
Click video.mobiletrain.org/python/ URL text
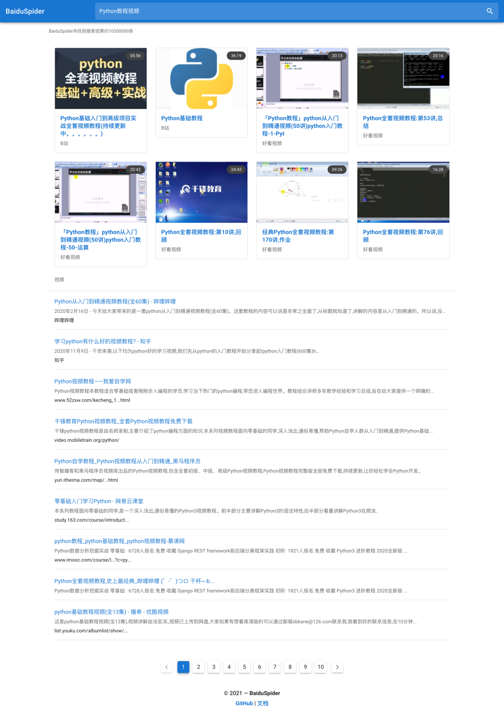[x=87, y=440]
